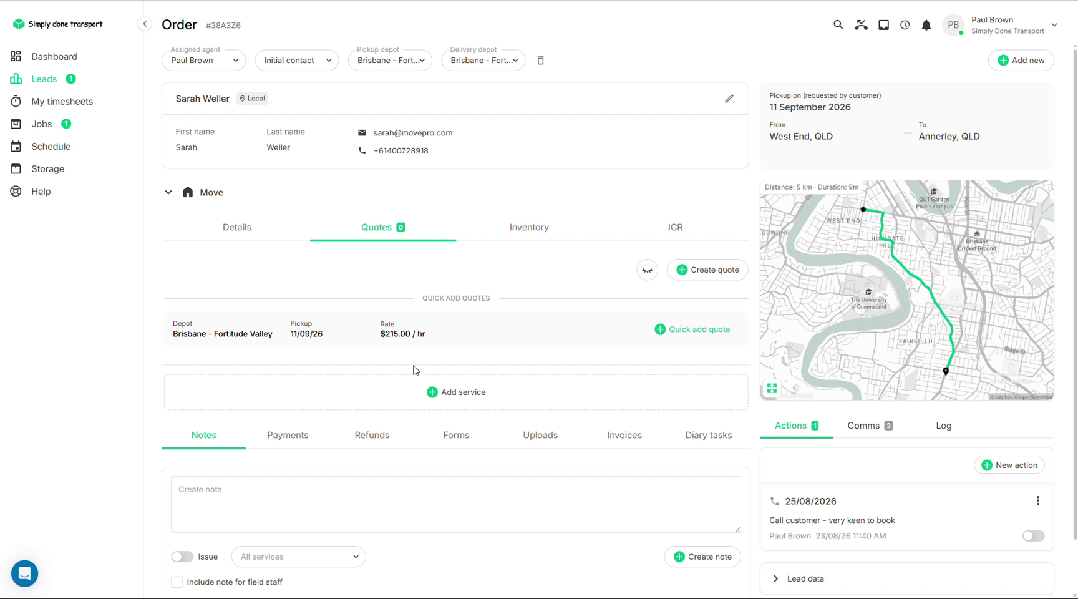Viewport: 1078px width, 599px height.
Task: Collapse the Move section chevron
Action: [168, 192]
